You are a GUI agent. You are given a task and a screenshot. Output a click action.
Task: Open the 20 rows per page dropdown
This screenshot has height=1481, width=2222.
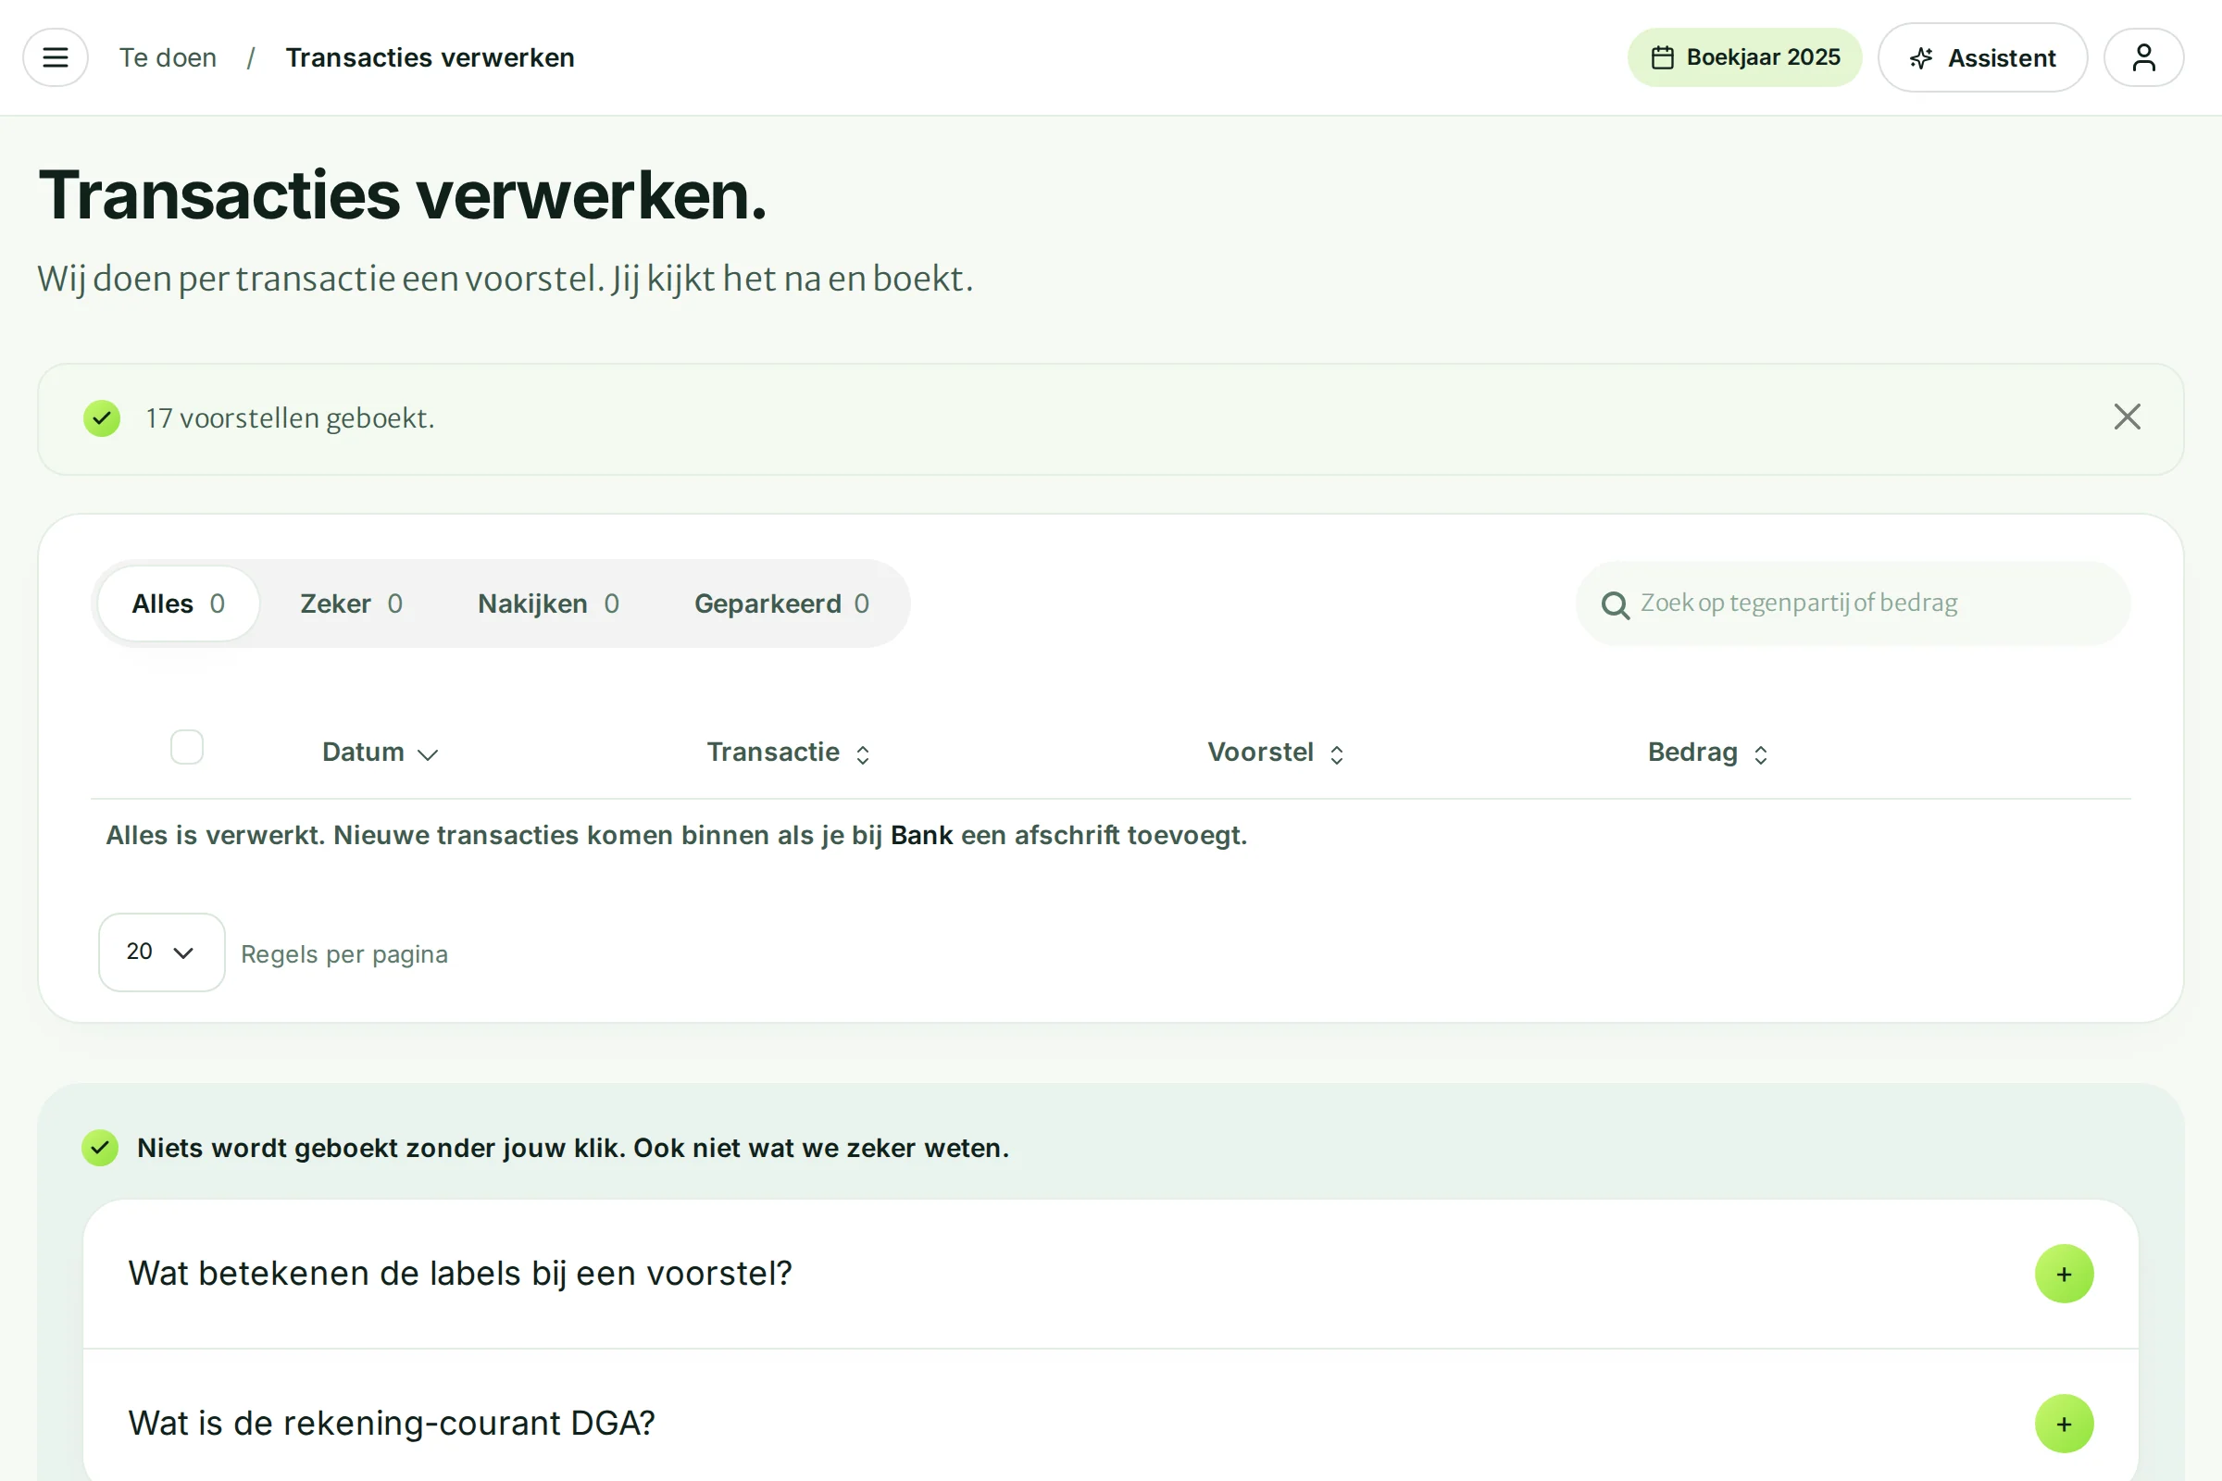pyautogui.click(x=161, y=952)
